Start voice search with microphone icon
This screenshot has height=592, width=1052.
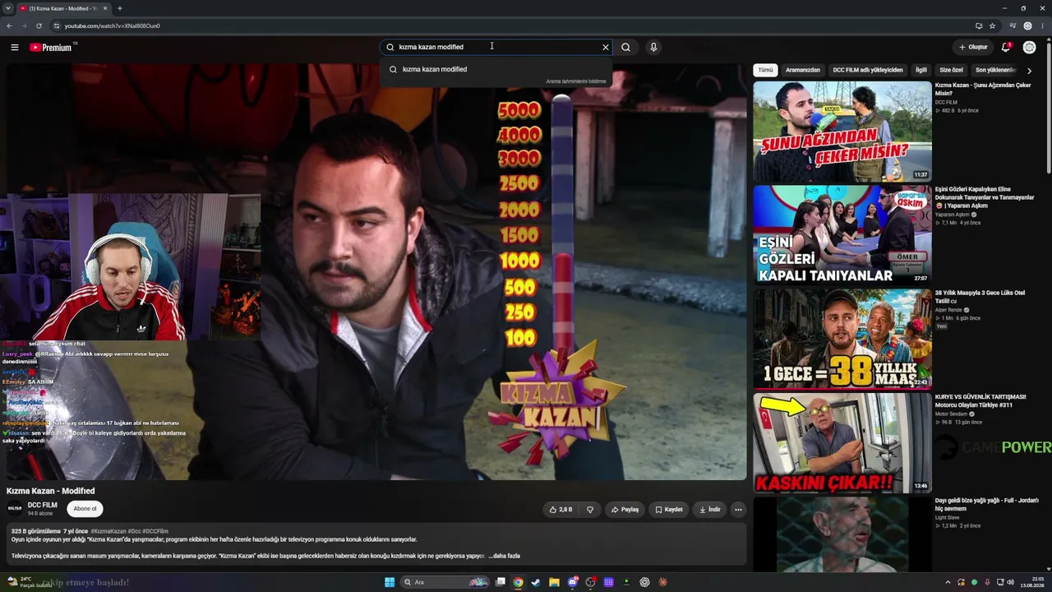tap(653, 47)
